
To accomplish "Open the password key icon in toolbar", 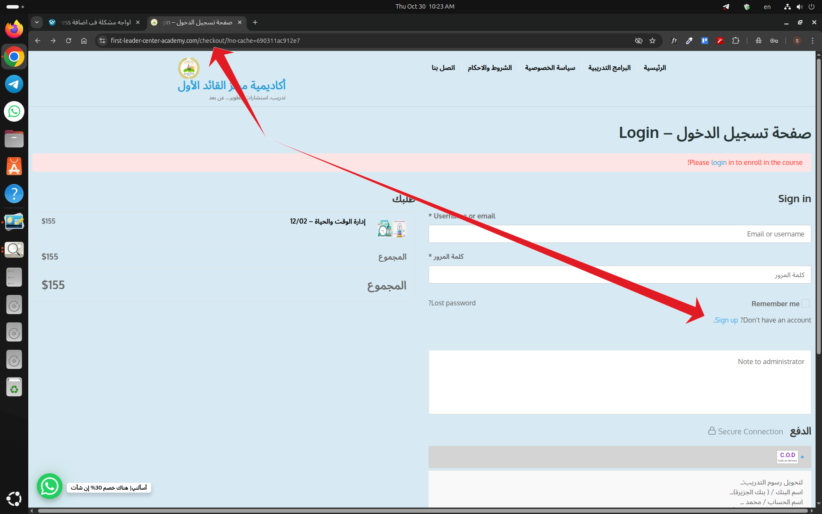I will click(774, 41).
